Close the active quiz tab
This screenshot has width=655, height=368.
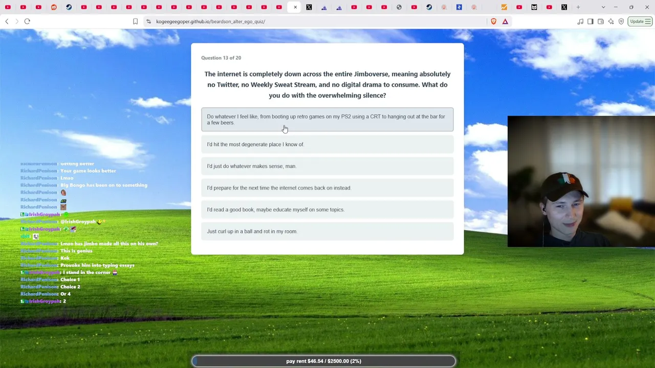pos(295,7)
